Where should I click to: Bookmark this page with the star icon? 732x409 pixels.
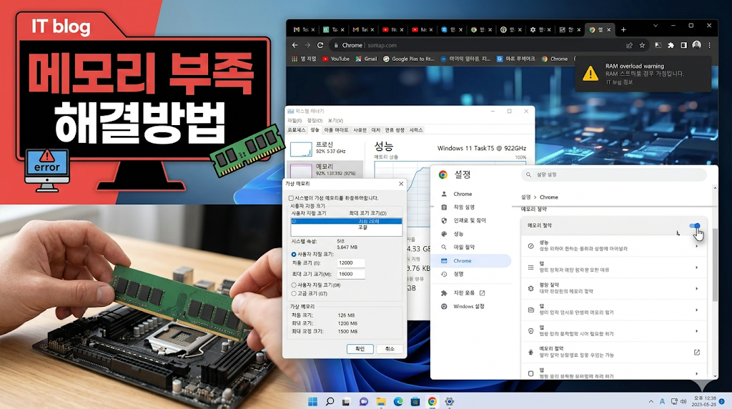pos(643,45)
